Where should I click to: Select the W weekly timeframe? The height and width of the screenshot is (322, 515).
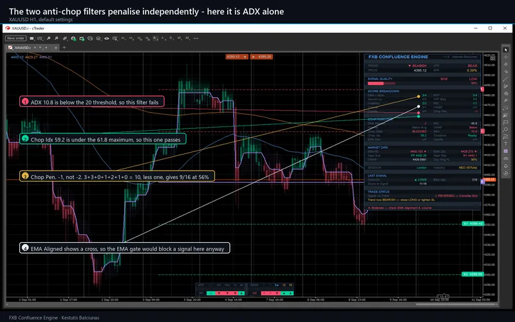[179, 39]
